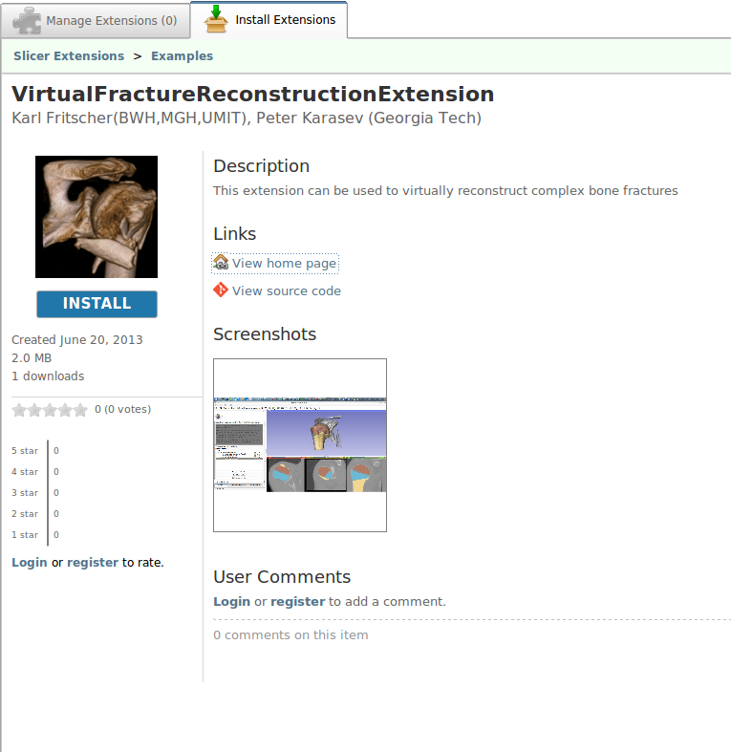Click the fifth rating star
Image resolution: width=731 pixels, height=752 pixels.
coord(80,410)
